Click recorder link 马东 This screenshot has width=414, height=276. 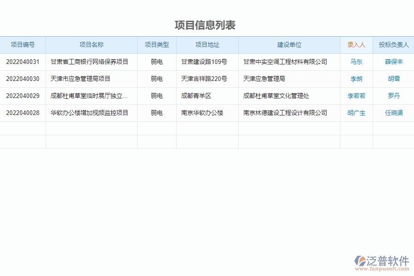(x=356, y=62)
